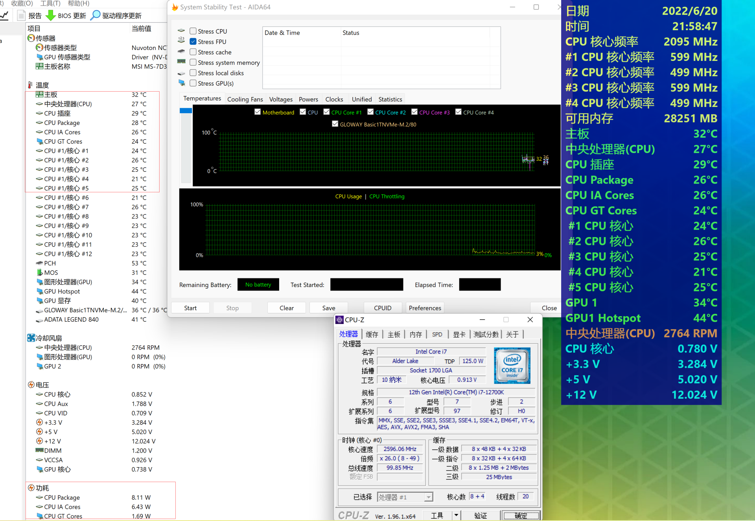
Task: Click the cooling fan section icon
Action: 31,338
